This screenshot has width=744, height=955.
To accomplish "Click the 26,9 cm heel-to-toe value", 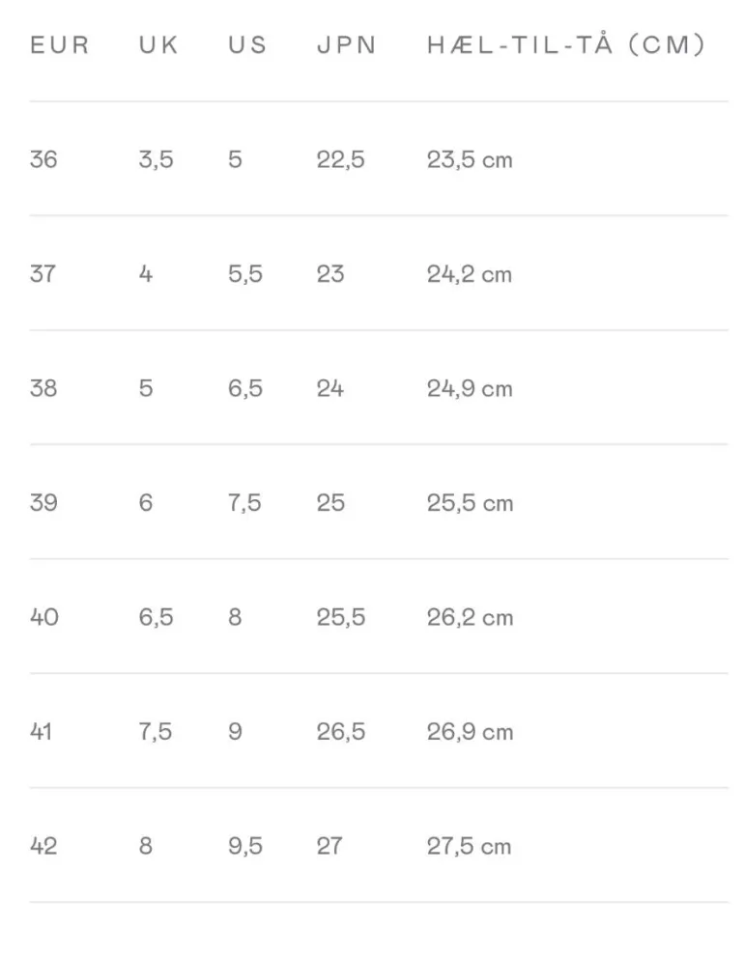I will click(x=470, y=732).
